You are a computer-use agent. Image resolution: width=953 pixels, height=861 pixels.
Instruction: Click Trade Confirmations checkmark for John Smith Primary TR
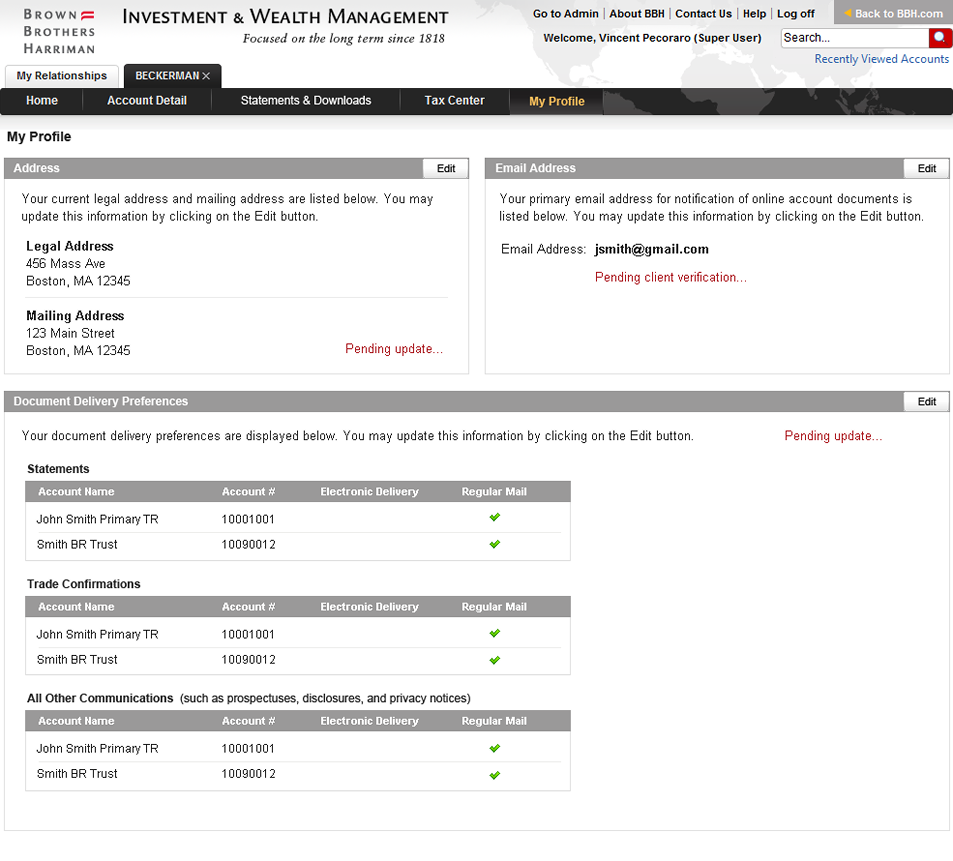tap(494, 633)
